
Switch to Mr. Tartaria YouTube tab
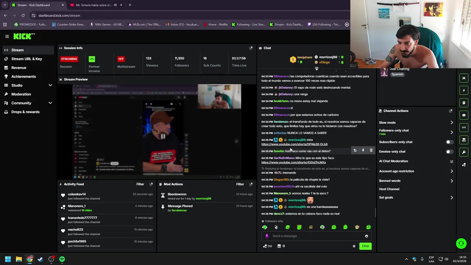pos(96,5)
